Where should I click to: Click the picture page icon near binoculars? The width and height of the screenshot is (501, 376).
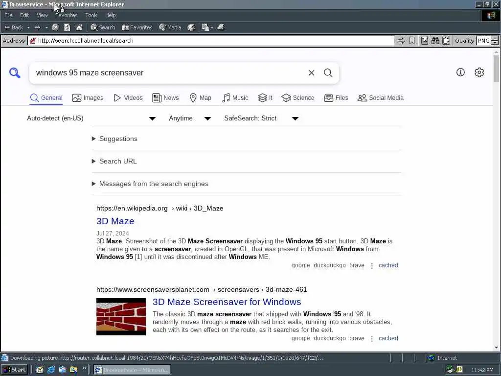tap(424, 41)
